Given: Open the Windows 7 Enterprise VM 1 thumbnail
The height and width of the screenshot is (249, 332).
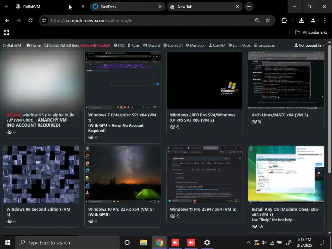Looking at the screenshot, I should [123, 80].
